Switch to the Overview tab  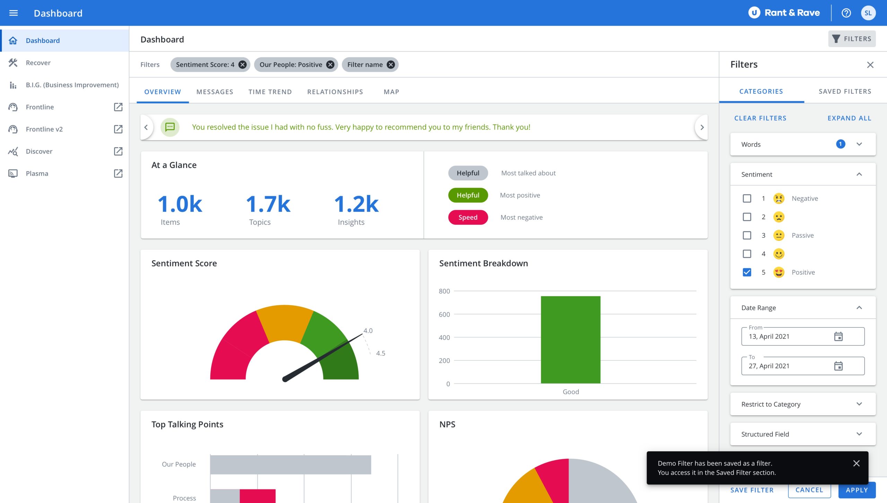pos(163,92)
